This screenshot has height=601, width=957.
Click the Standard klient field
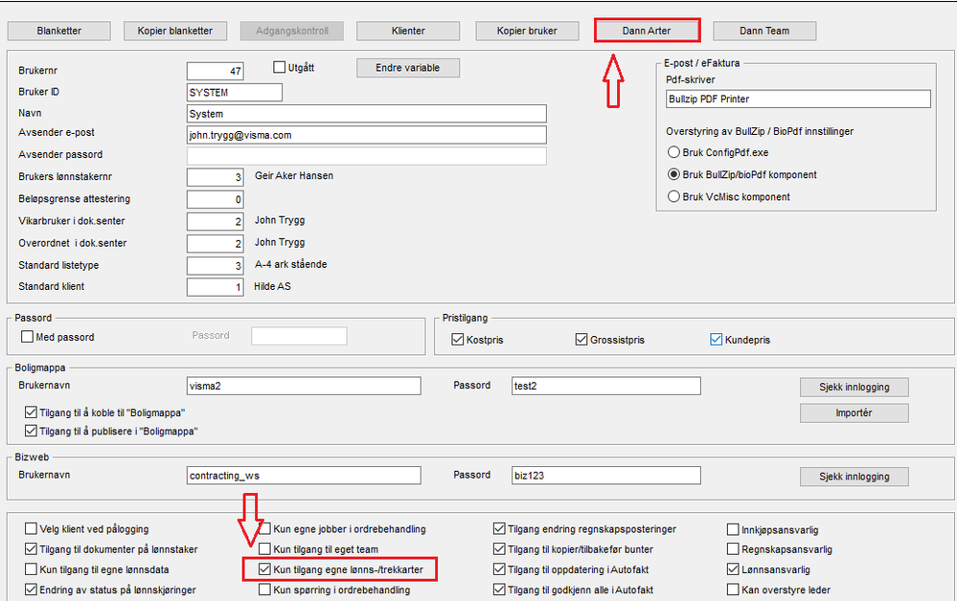tap(216, 287)
